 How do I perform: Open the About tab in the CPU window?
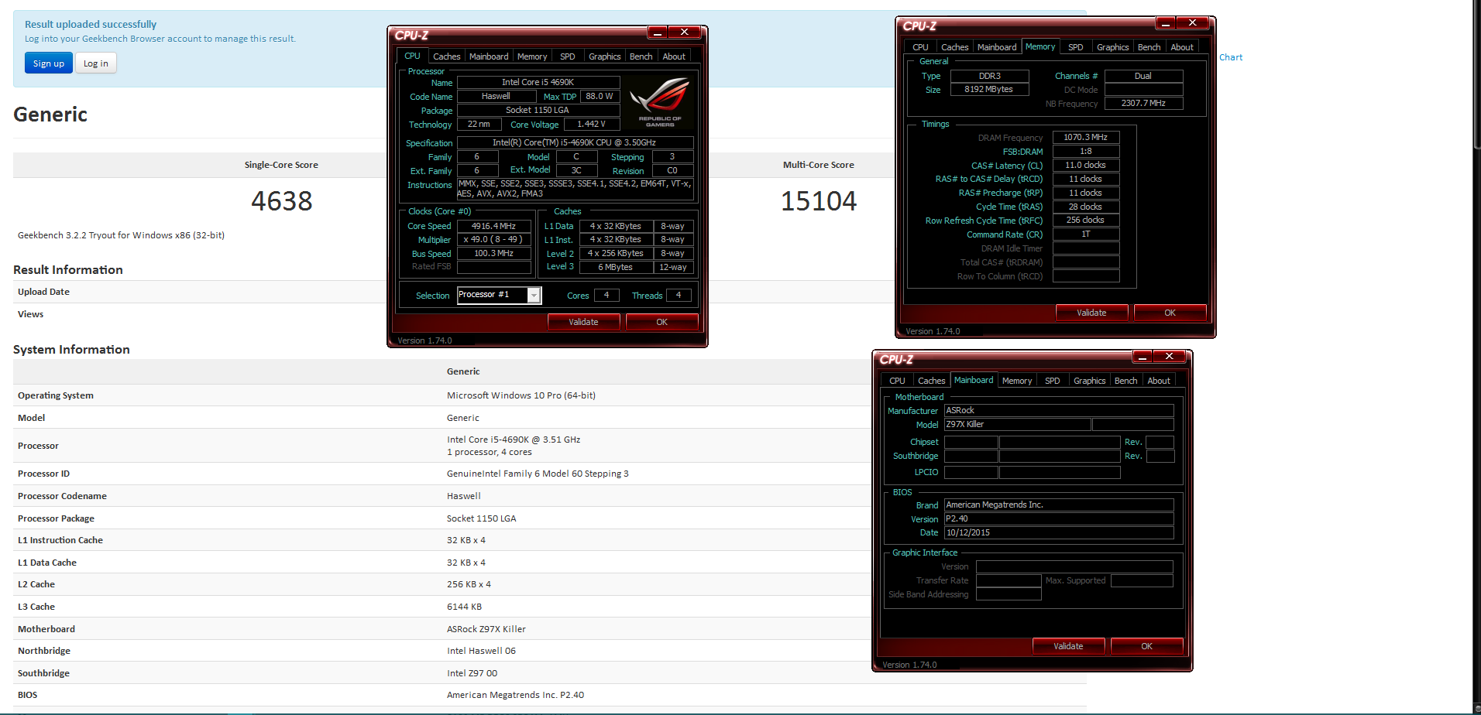pyautogui.click(x=674, y=56)
